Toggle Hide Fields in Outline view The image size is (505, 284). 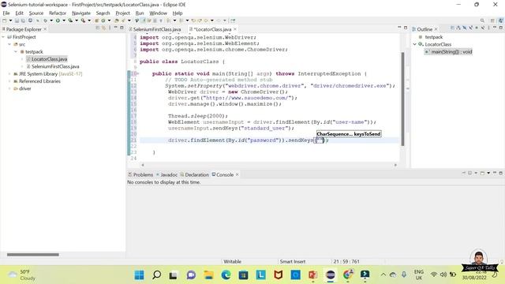pos(465,28)
